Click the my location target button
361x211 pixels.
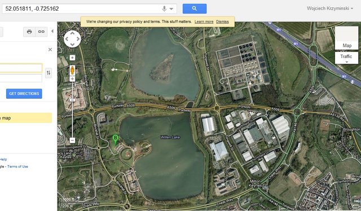click(x=72, y=58)
